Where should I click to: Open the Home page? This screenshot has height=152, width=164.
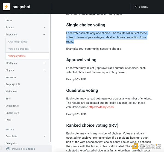point(9,20)
